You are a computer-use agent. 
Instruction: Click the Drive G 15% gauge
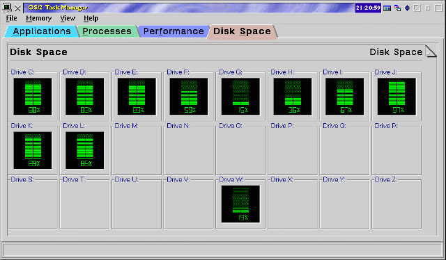tap(240, 97)
